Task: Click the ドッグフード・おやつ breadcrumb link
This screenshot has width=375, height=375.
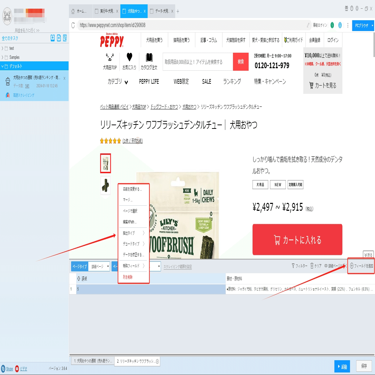Action: tap(164, 107)
